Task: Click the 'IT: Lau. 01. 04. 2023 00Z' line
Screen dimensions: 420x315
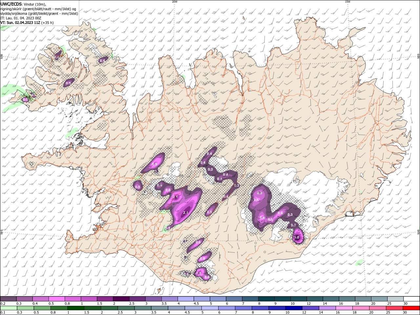Action: [x=21, y=18]
